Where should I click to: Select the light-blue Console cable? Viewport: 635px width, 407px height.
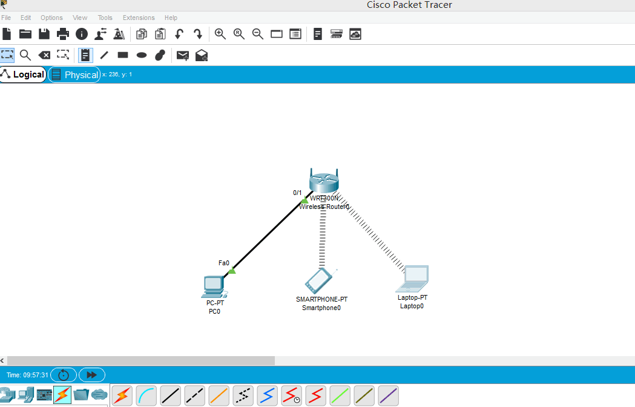146,395
